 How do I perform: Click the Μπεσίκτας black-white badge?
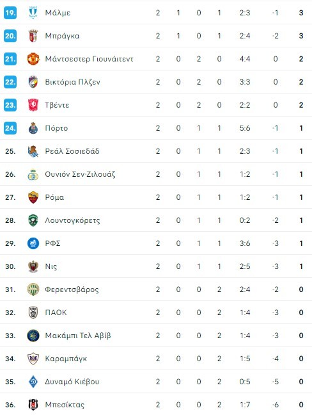click(33, 405)
